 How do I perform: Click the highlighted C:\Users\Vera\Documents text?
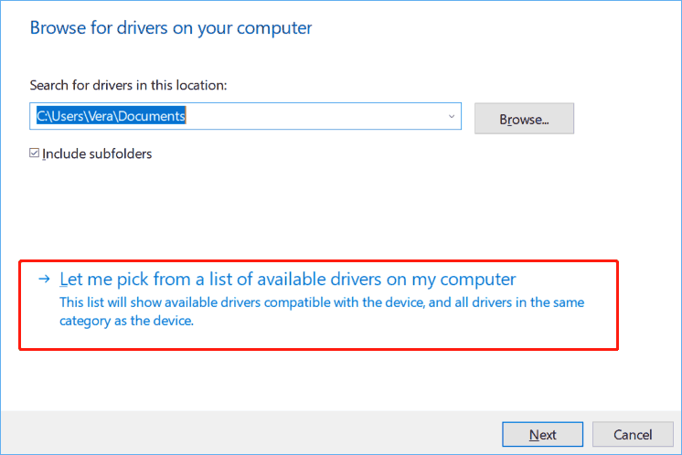[x=111, y=117]
